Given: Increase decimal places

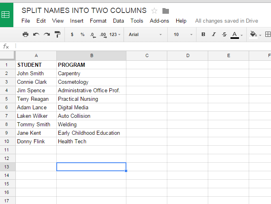Looking at the screenshot, I should [x=103, y=35].
